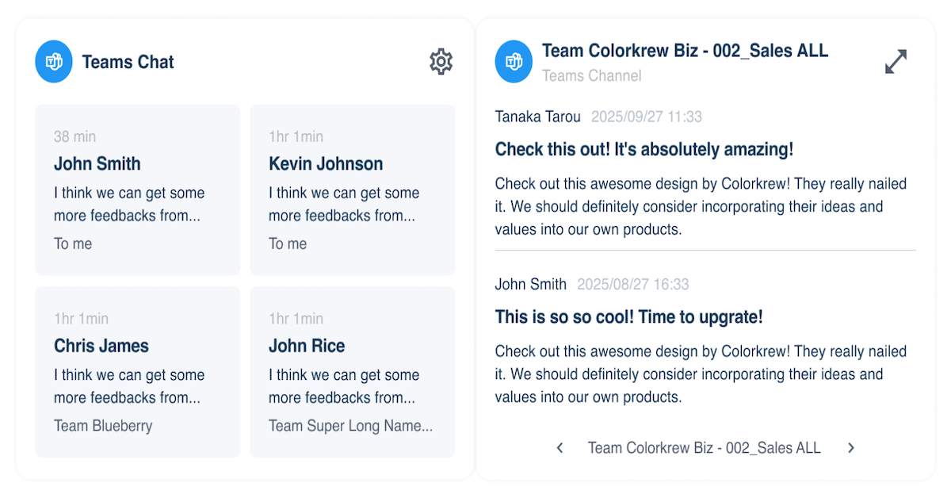Click the Teams Chat widget title
The width and height of the screenshot is (951, 498).
click(x=128, y=62)
